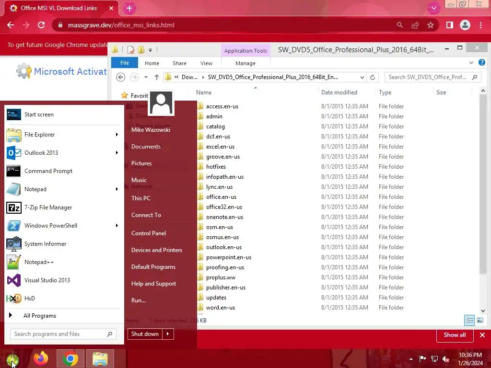Refresh the Explorer folder view

[x=372, y=77]
